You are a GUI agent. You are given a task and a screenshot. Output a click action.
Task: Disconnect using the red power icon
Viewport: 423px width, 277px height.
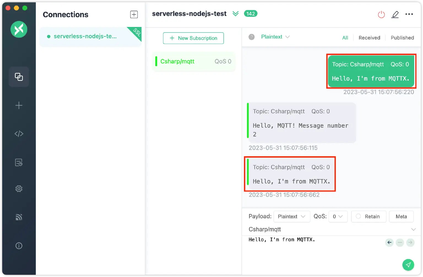pos(381,15)
